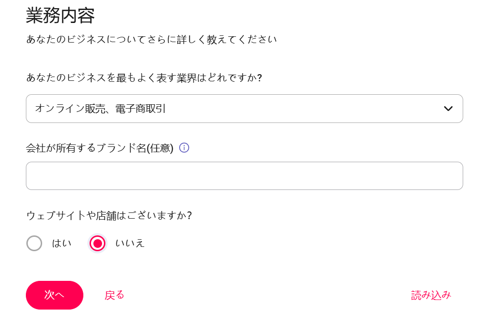Click the 読み込み link

point(431,295)
